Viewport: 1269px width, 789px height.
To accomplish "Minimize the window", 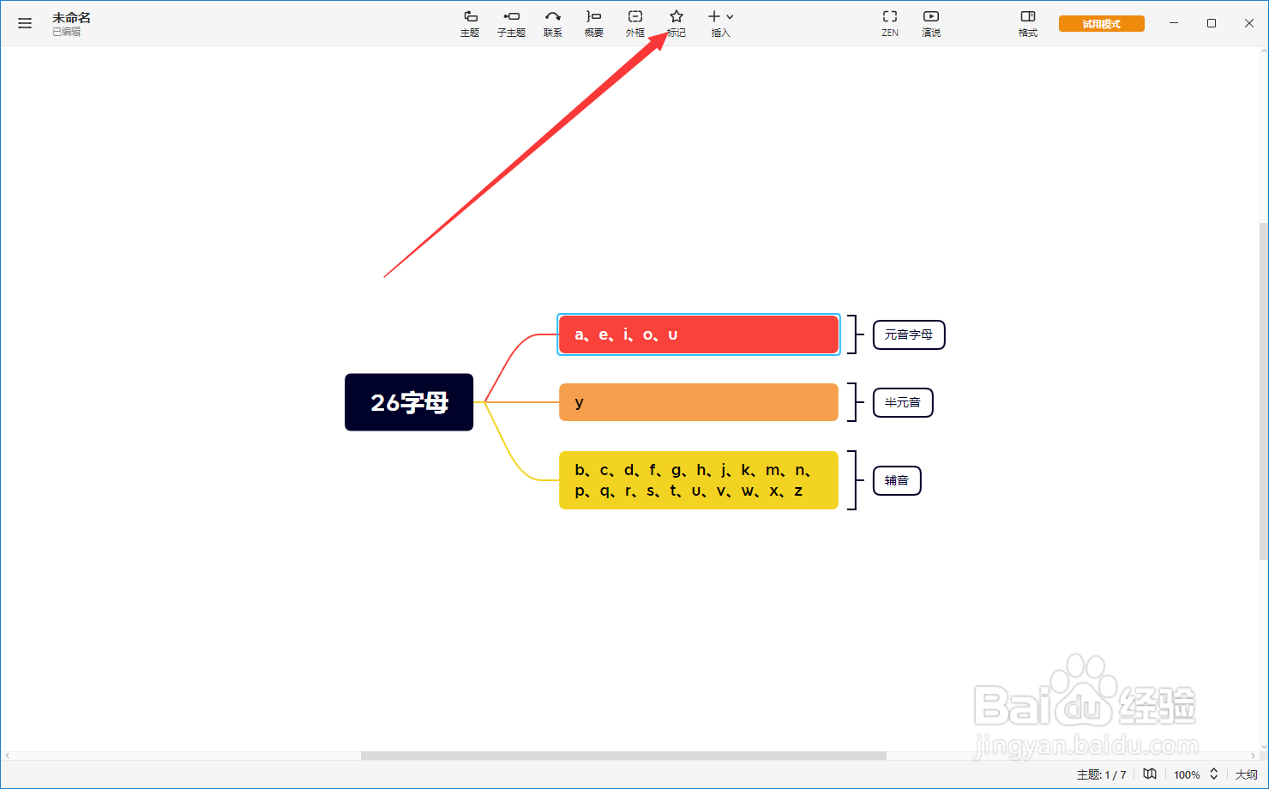I will [x=1174, y=23].
